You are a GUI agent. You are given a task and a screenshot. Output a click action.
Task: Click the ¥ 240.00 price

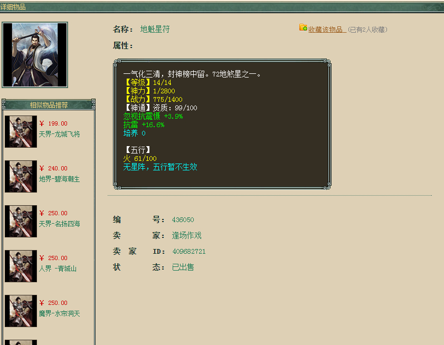click(x=53, y=168)
